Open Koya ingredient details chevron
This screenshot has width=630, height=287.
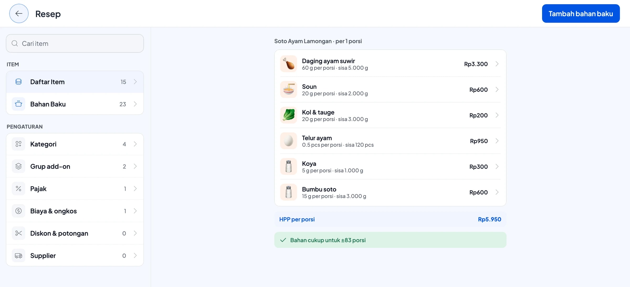point(497,166)
